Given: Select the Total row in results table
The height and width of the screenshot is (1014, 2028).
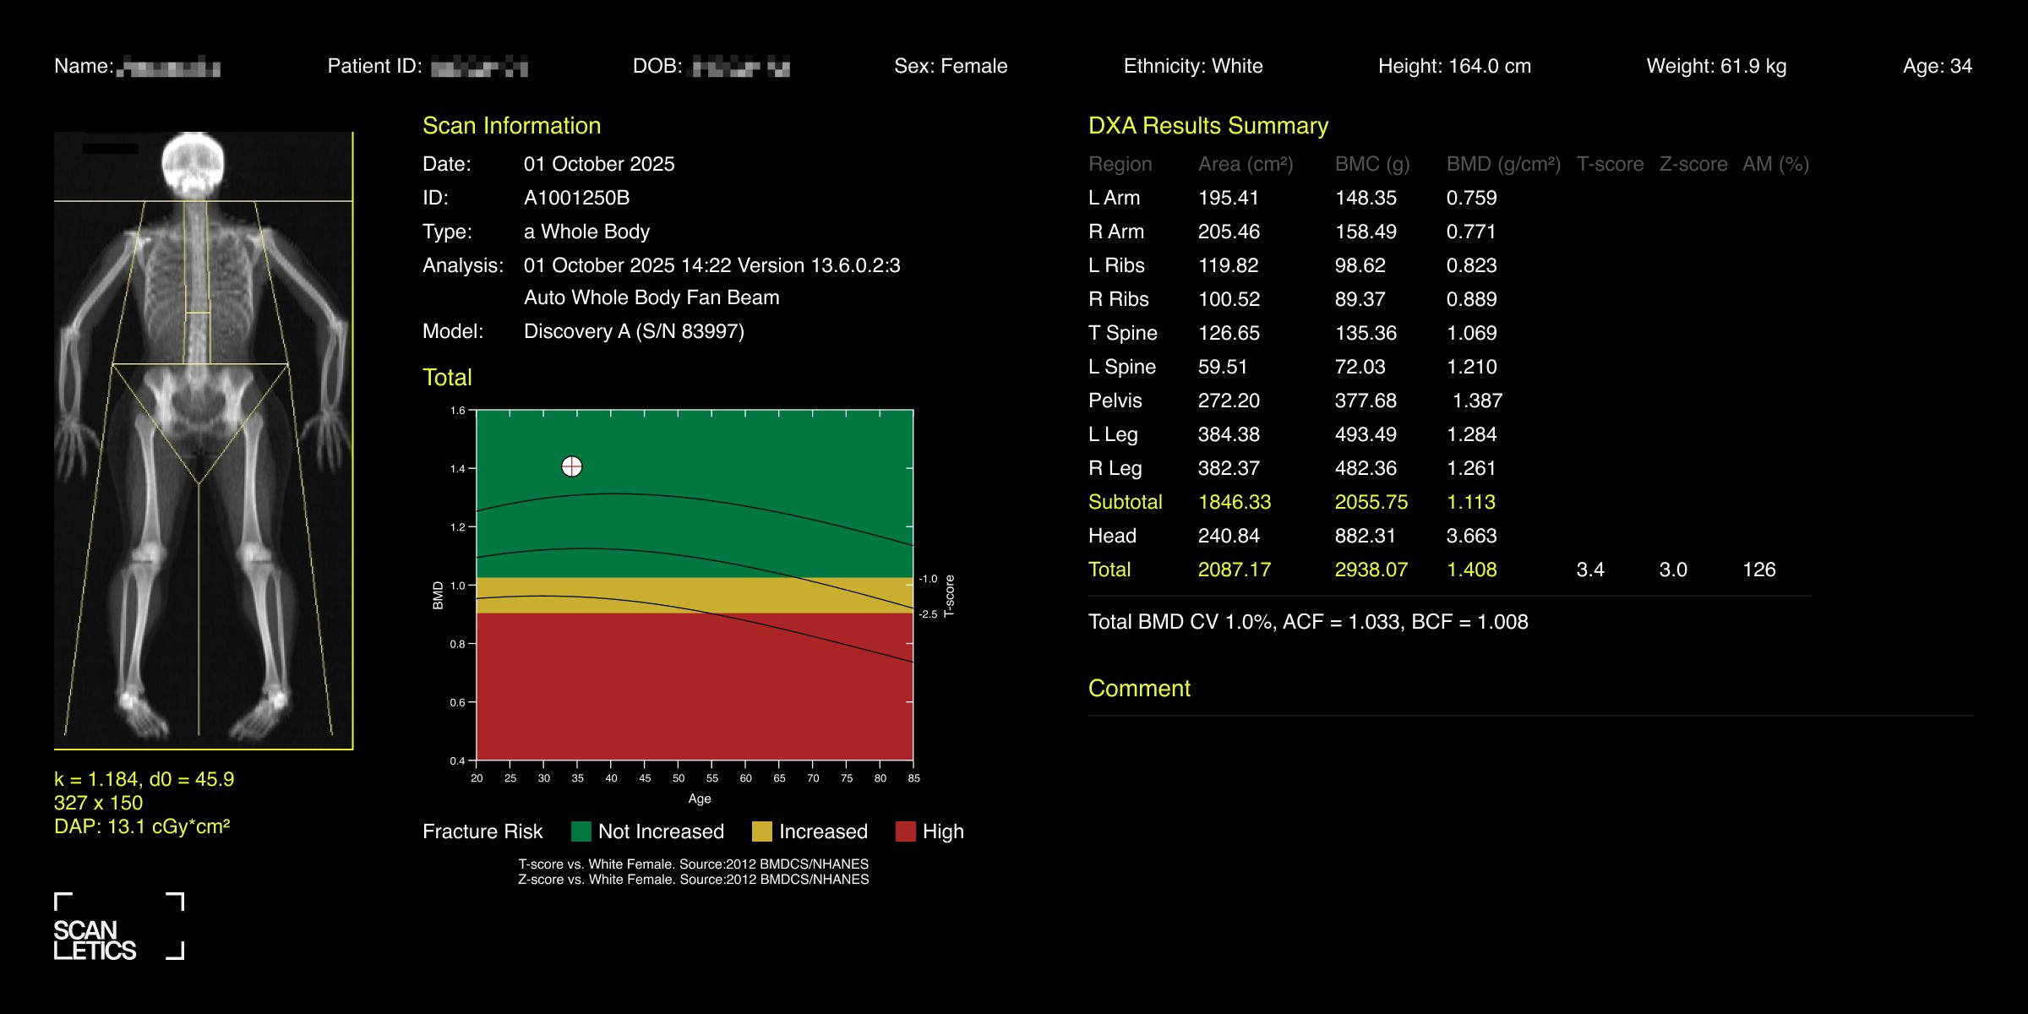Looking at the screenshot, I should [x=1109, y=570].
